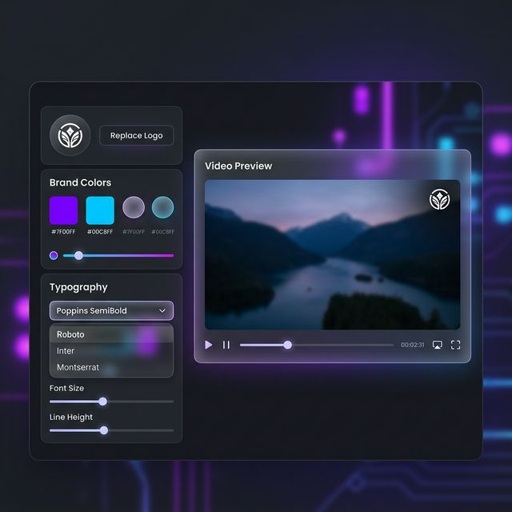Play the video preview

tap(208, 345)
